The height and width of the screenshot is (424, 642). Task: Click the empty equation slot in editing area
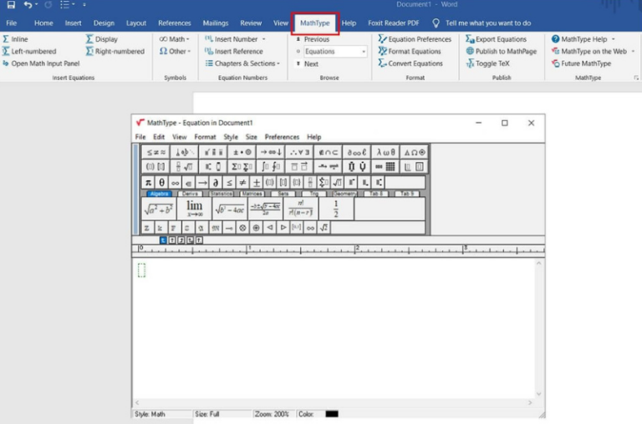[141, 270]
